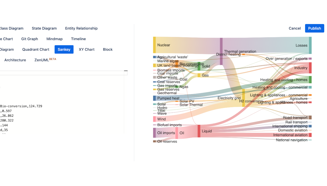
Task: Select the red Liquid node bar
Action: tap(199, 131)
